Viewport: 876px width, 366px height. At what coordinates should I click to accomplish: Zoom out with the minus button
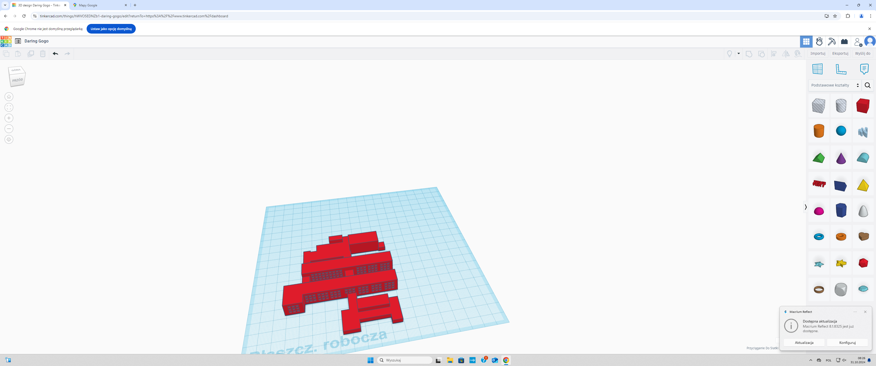9,129
